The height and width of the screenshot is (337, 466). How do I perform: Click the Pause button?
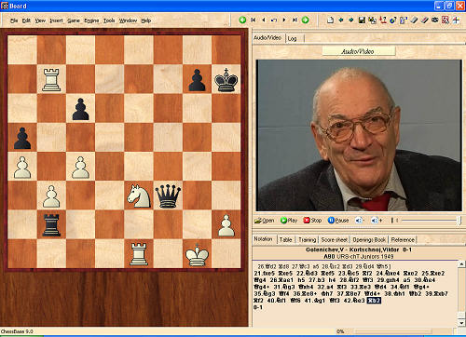click(x=338, y=221)
